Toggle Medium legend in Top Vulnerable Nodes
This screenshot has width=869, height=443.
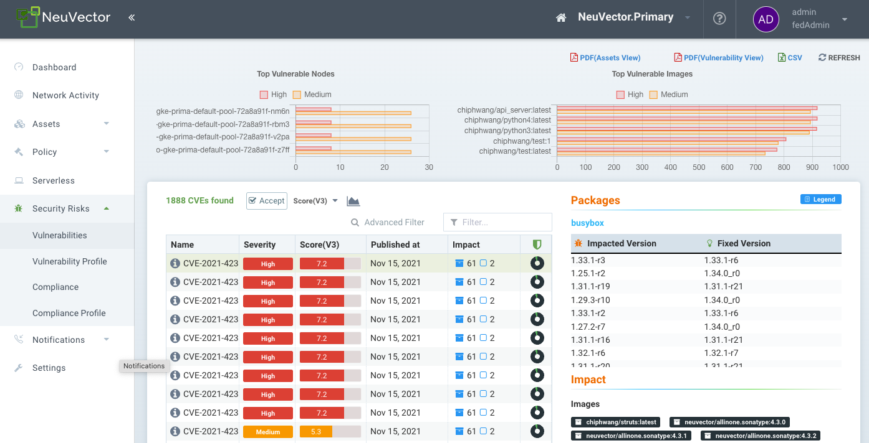(311, 95)
